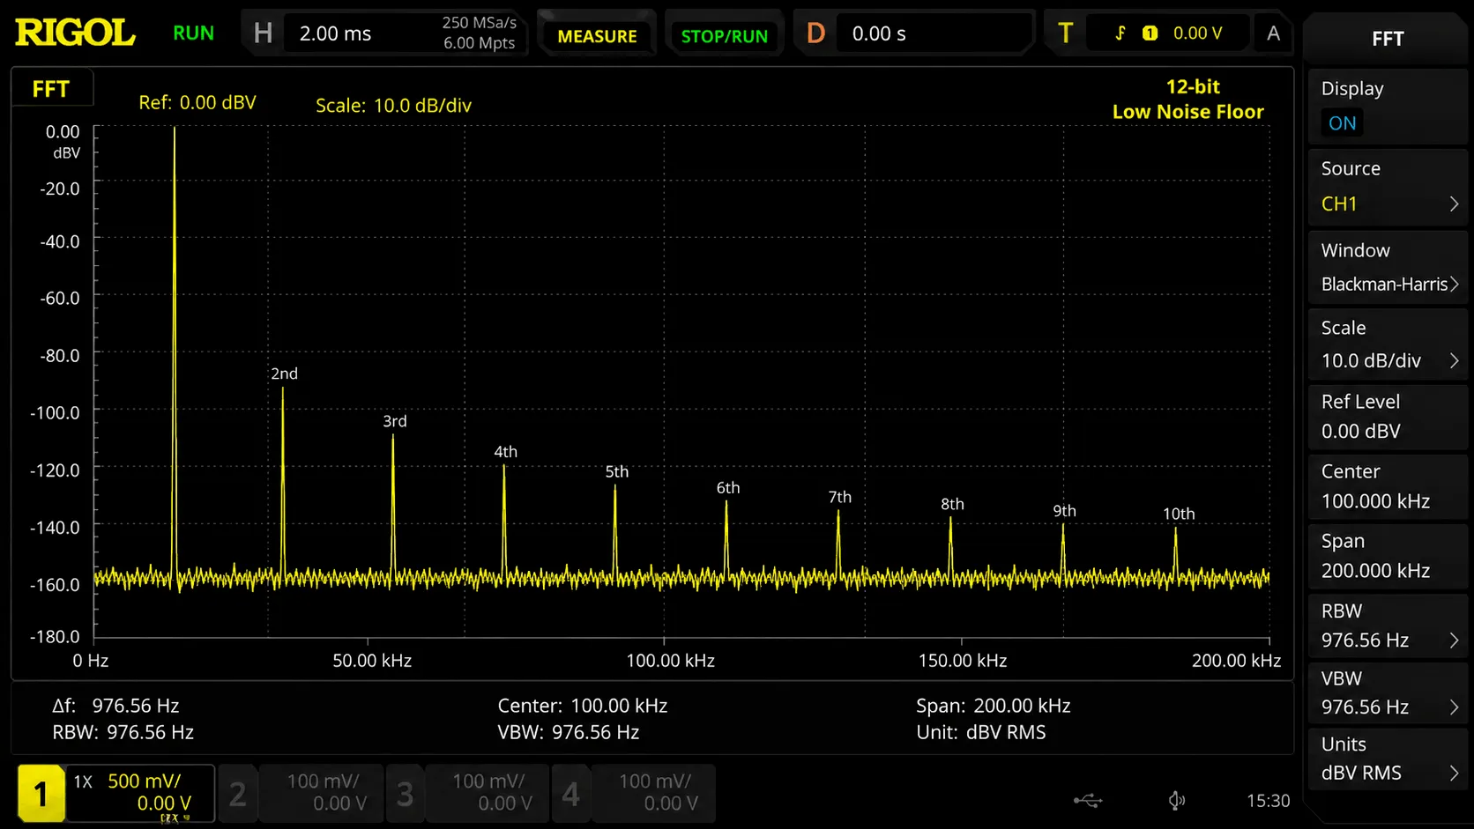Toggle the speaker sound icon
Viewport: 1474px width, 829px height.
point(1177,801)
